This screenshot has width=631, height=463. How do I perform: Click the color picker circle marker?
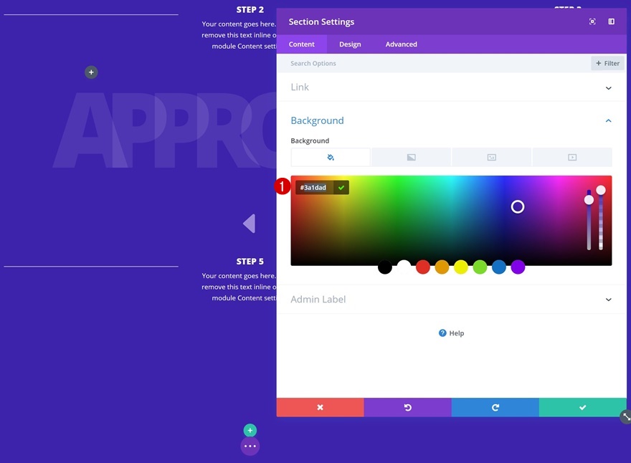(518, 206)
